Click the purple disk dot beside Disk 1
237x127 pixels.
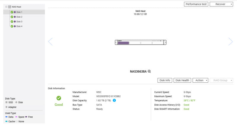(15, 12)
